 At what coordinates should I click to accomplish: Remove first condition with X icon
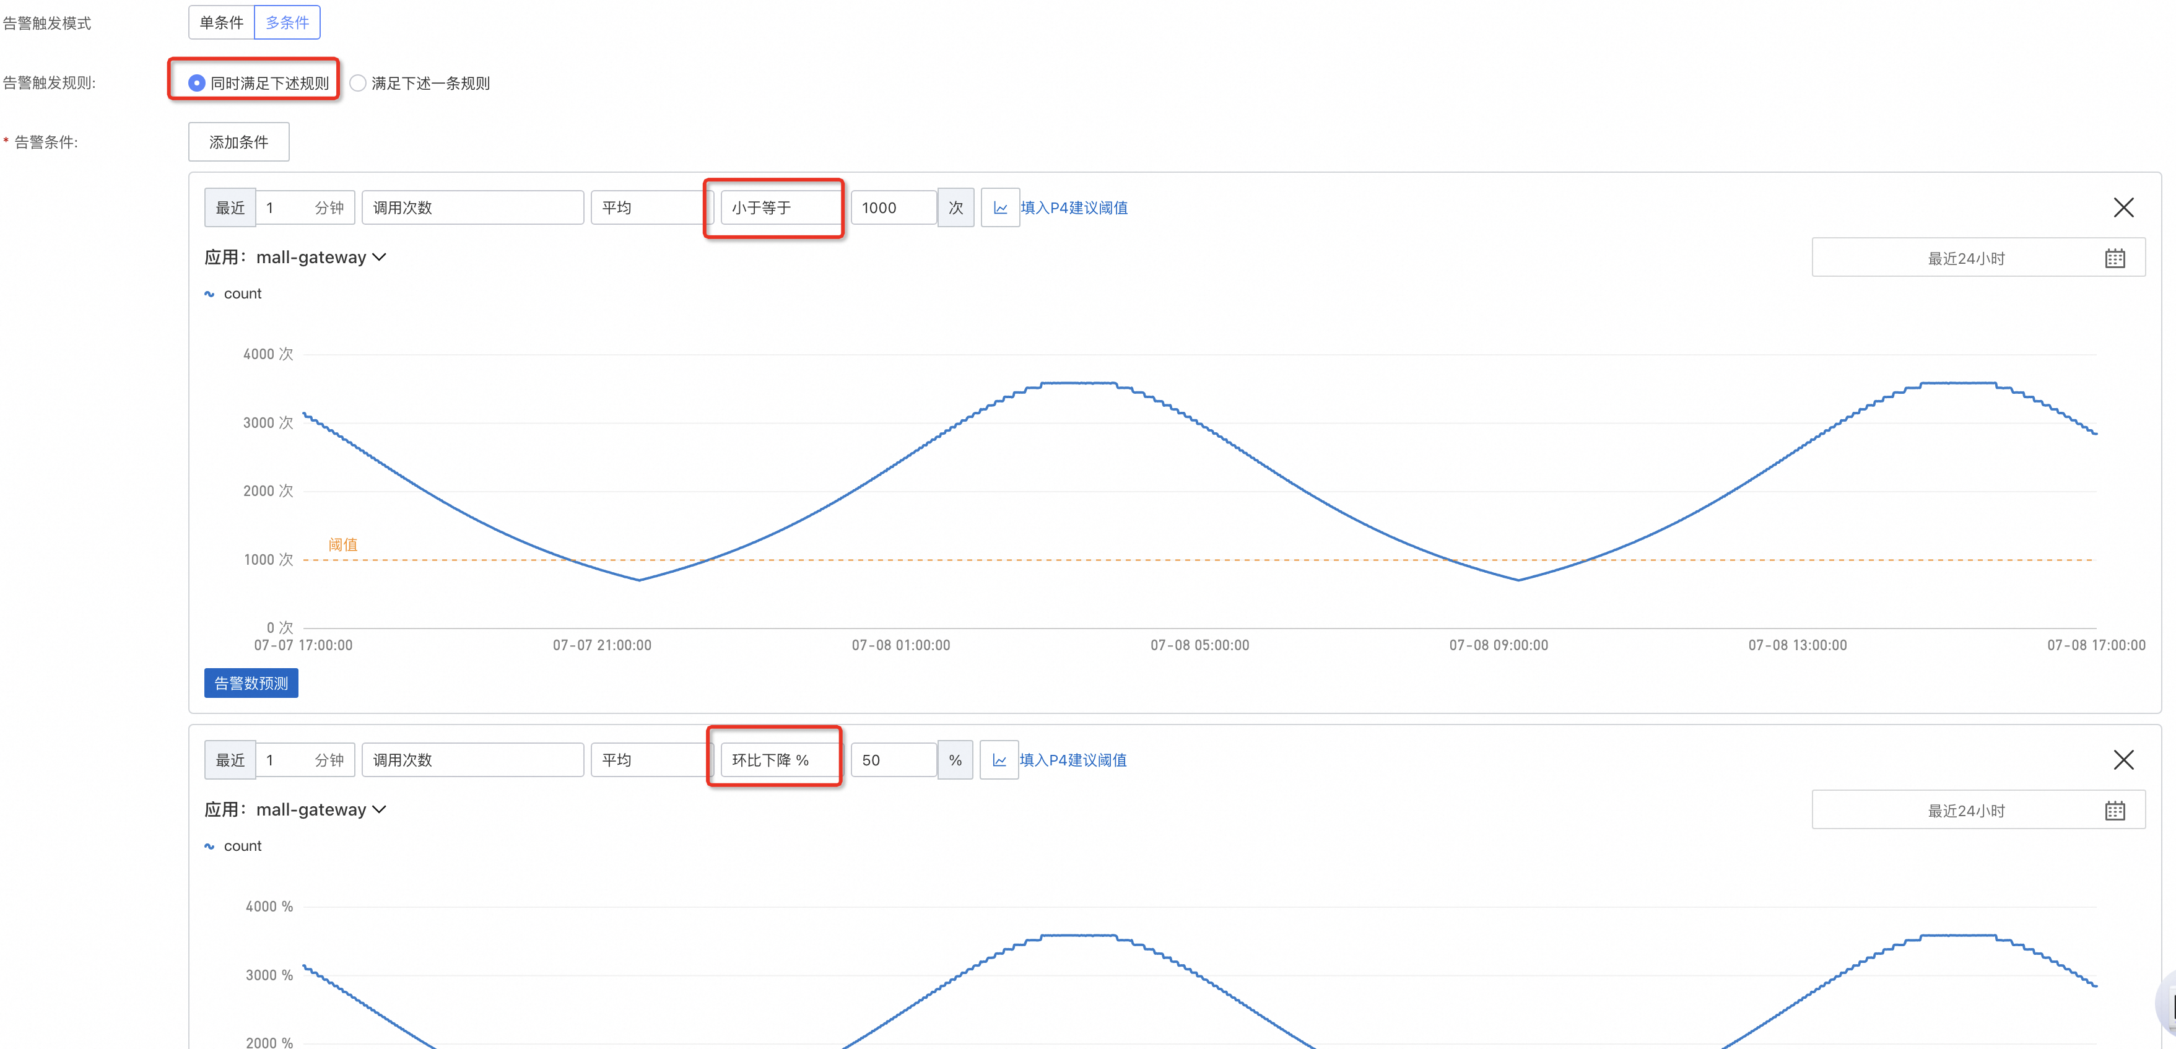2123,208
